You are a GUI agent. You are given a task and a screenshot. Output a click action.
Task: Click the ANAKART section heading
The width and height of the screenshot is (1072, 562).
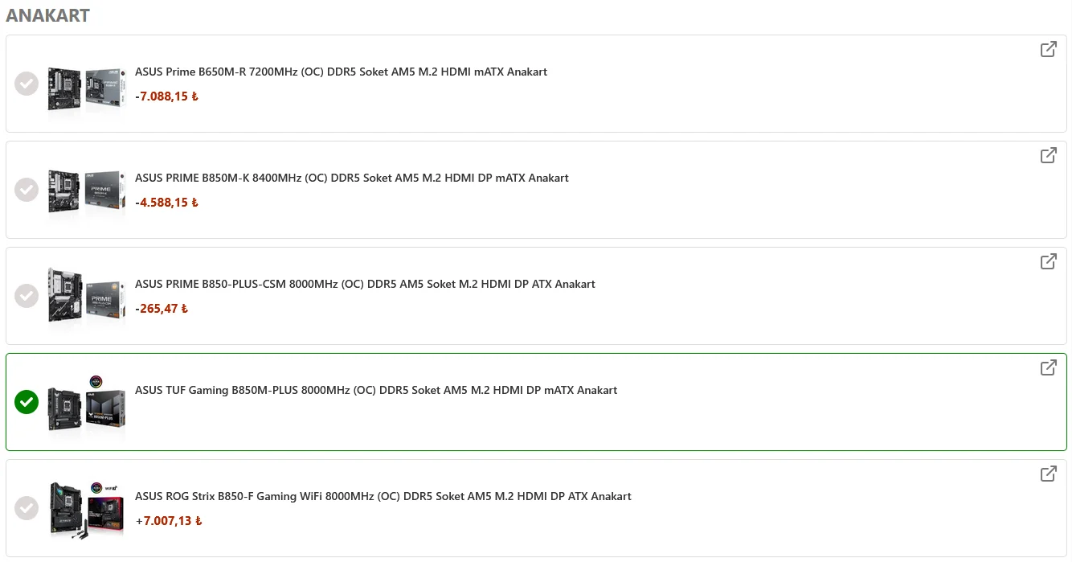pos(47,14)
